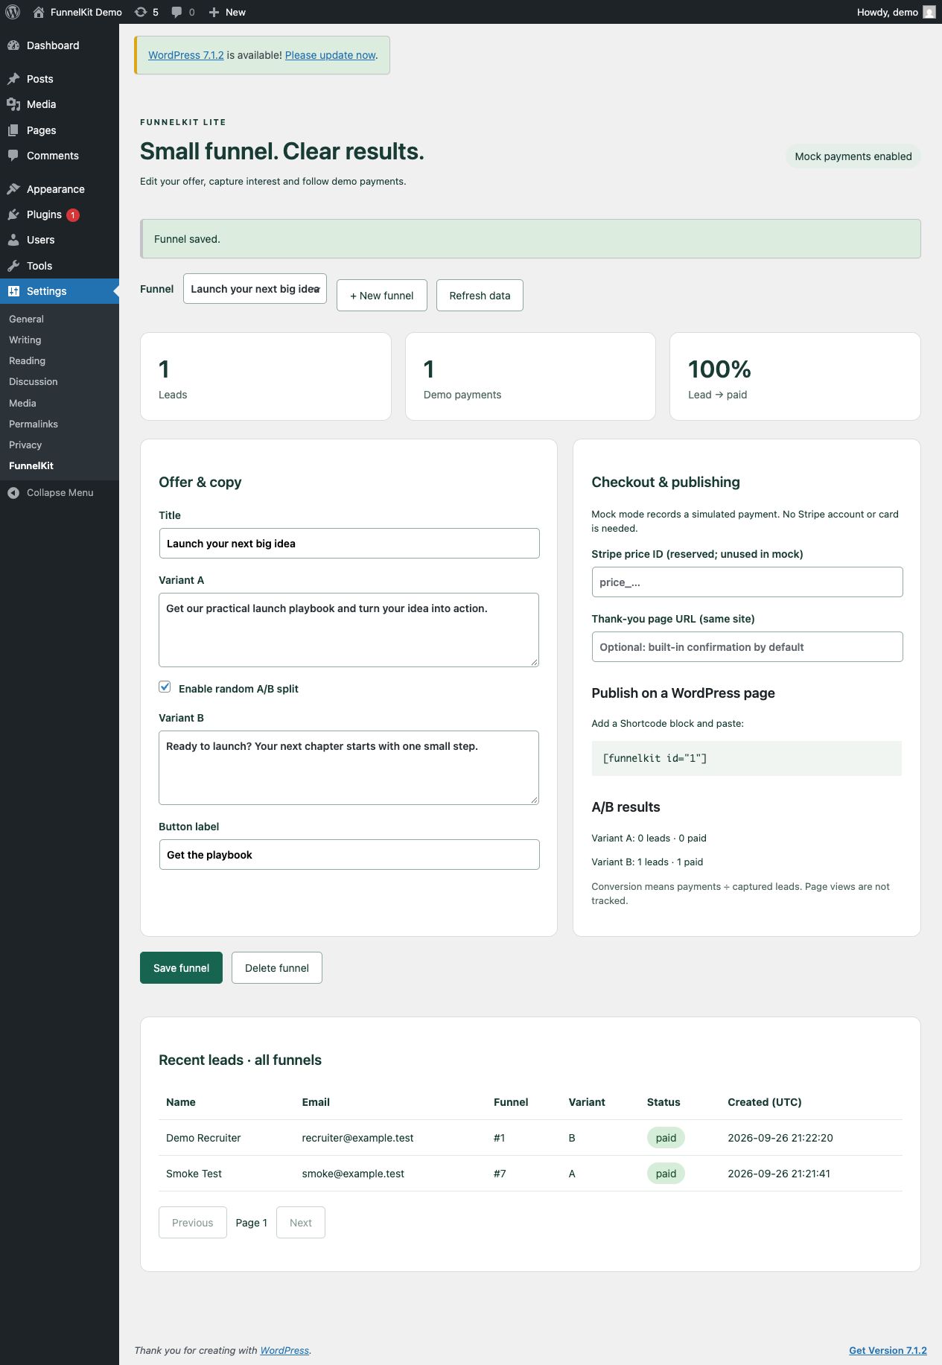The width and height of the screenshot is (942, 1365).
Task: Click the plus New icon in admin bar
Action: click(x=214, y=12)
